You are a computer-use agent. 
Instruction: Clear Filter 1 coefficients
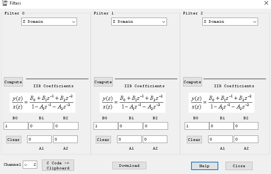(x=103, y=139)
